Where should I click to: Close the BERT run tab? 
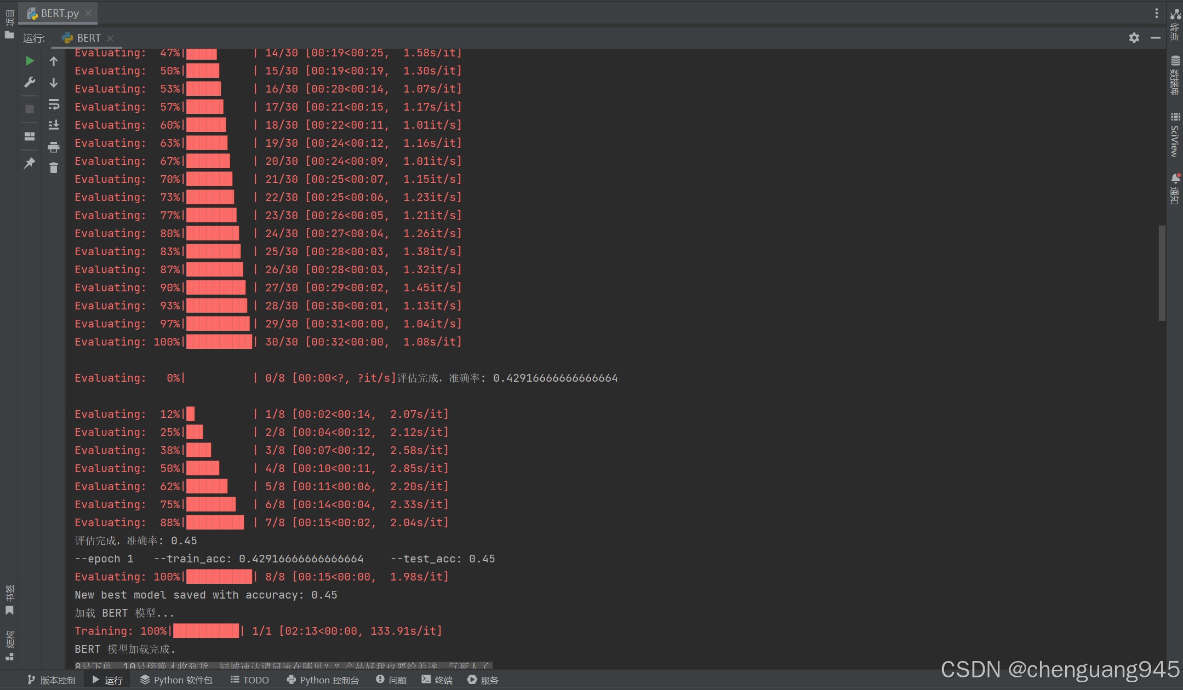point(110,38)
